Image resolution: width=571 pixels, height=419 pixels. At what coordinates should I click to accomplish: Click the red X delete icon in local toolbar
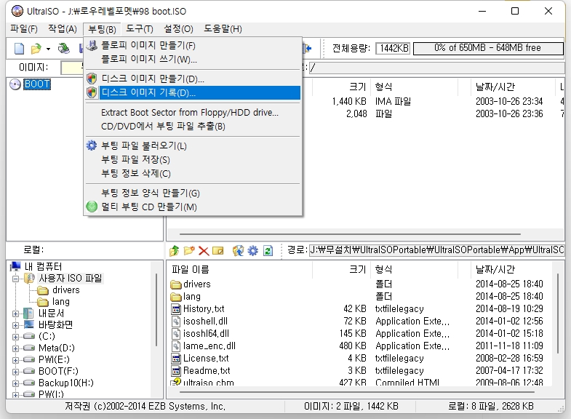pos(204,251)
